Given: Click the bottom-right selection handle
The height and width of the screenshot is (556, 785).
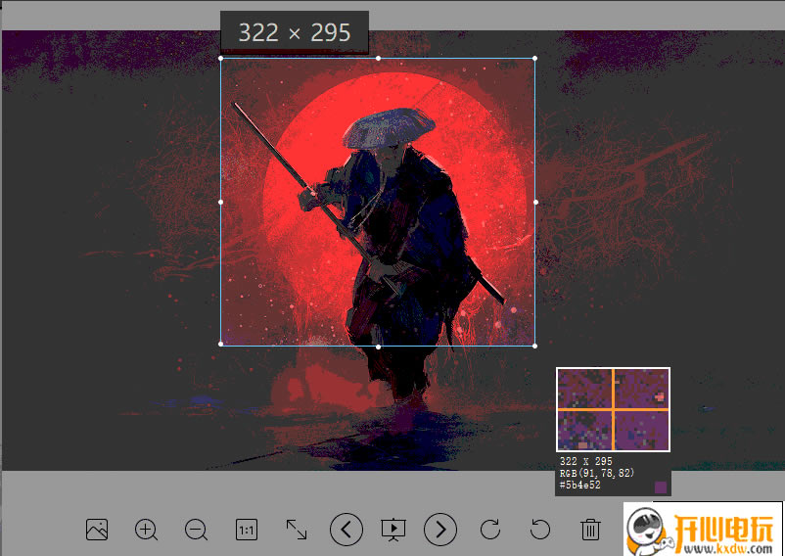Looking at the screenshot, I should [x=535, y=346].
